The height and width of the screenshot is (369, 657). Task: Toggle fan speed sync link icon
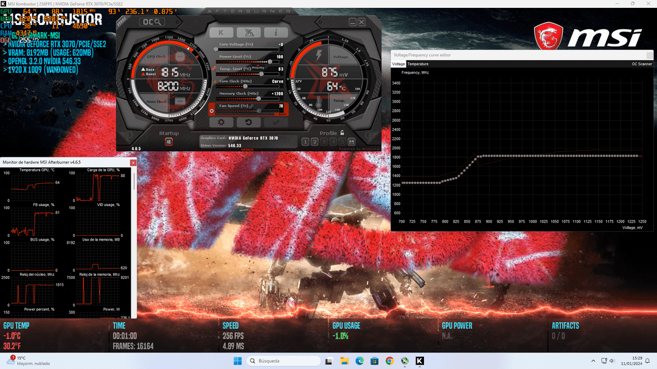[x=251, y=106]
